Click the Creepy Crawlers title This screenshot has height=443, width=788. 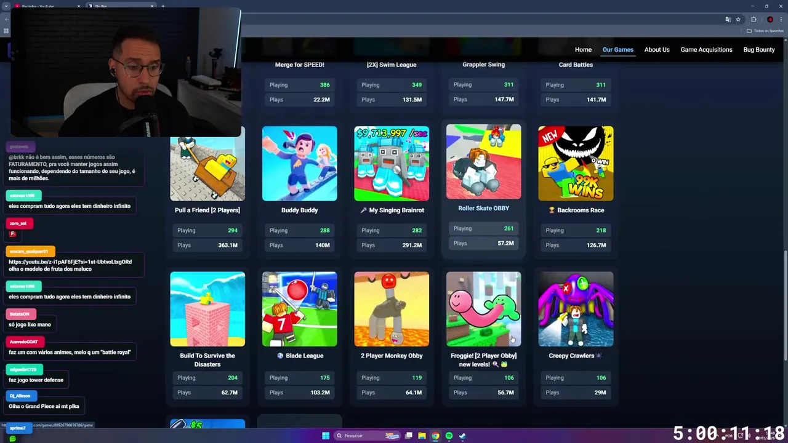(576, 356)
